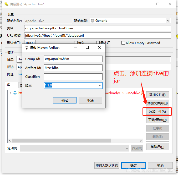The image size is (178, 175).
Task: Open the driver type Generic dropdown
Action: coord(168,21)
